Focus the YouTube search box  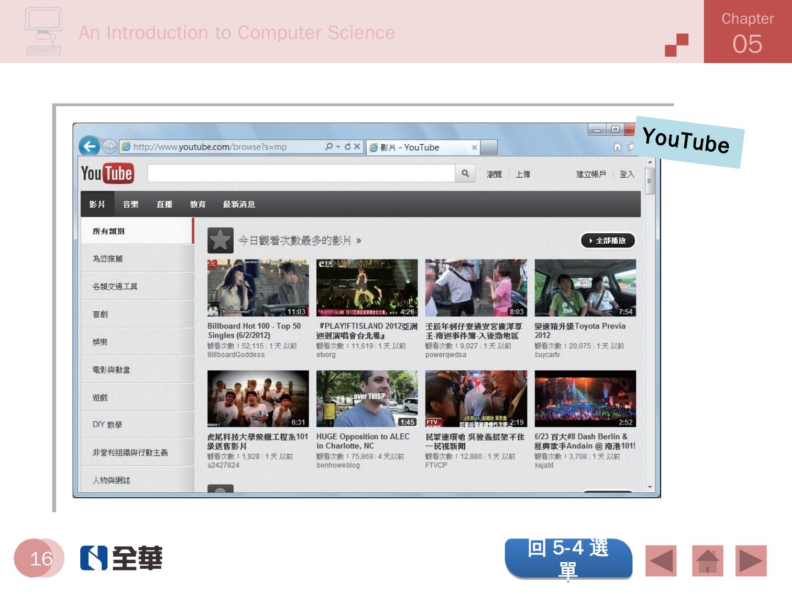(301, 174)
